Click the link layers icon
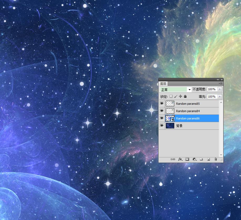Viewport: 241px width, 220px height. 173,159
